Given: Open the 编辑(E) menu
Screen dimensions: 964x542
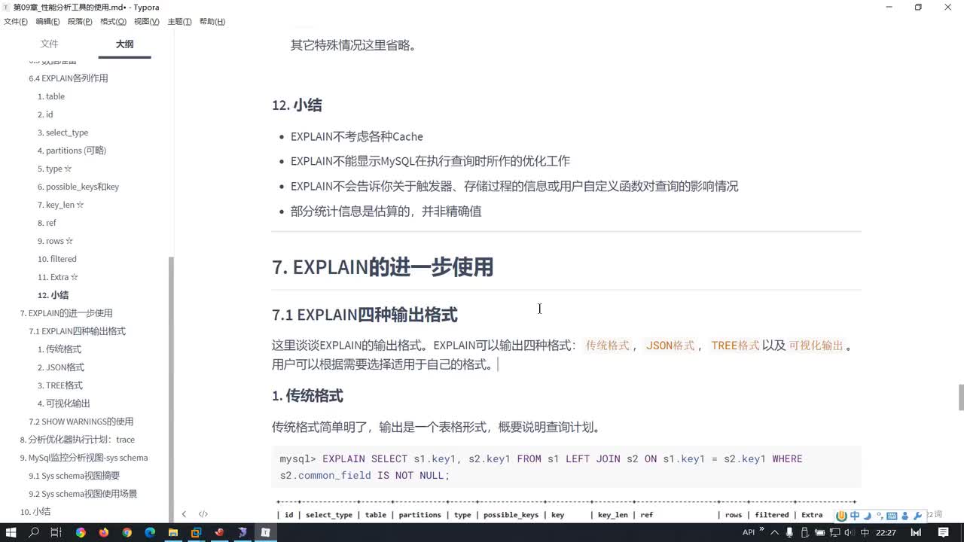Looking at the screenshot, I should (47, 22).
